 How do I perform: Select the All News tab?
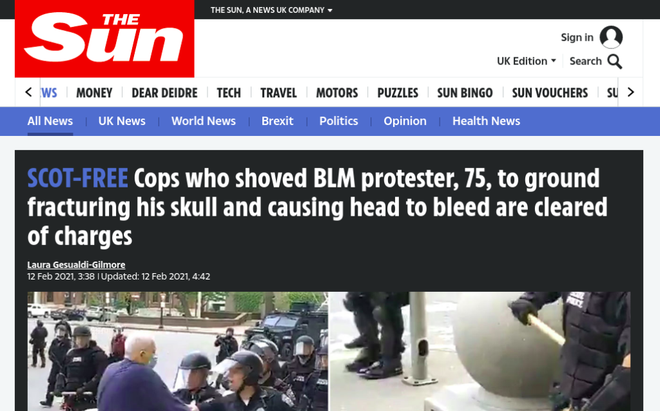point(50,121)
